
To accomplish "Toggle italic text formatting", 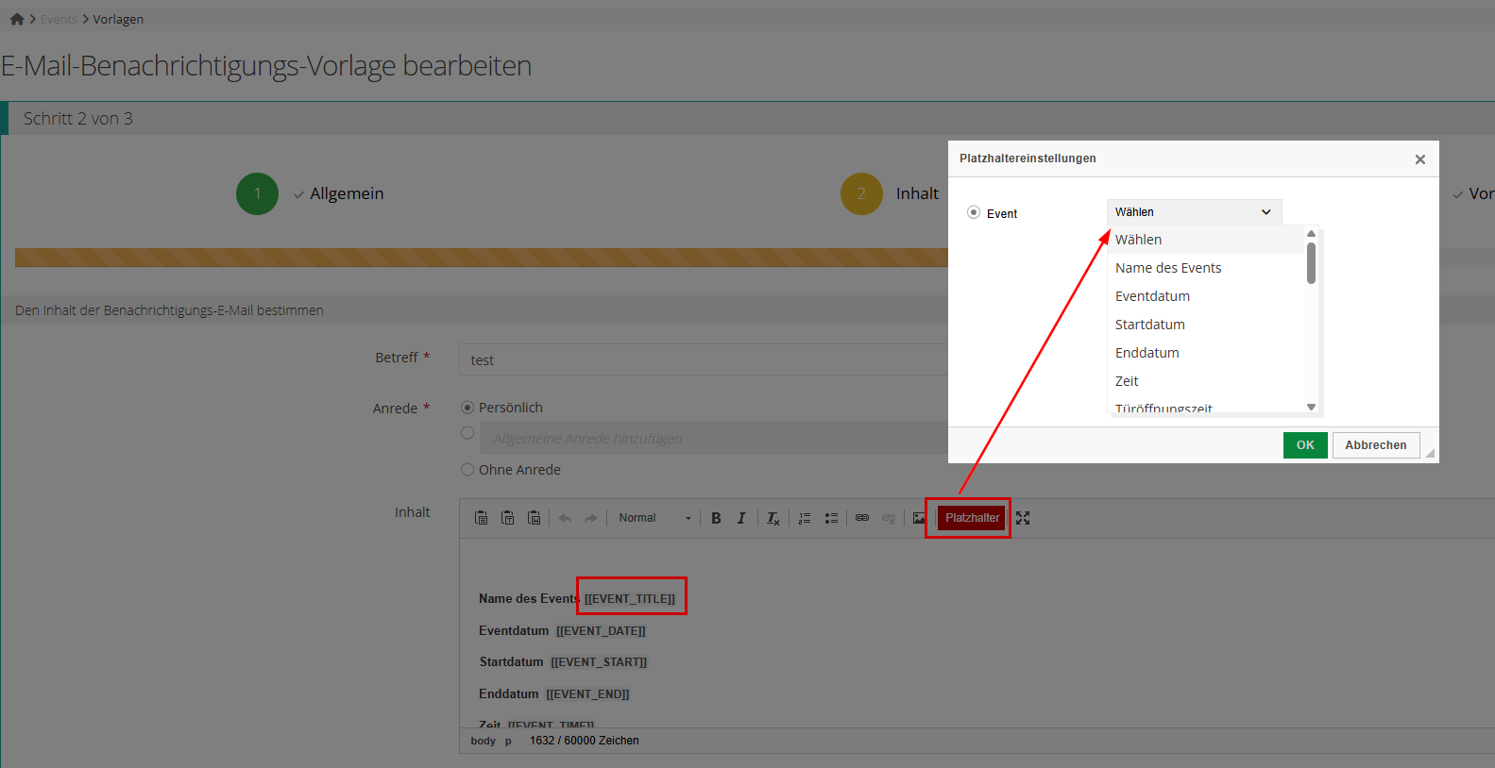I will click(741, 518).
